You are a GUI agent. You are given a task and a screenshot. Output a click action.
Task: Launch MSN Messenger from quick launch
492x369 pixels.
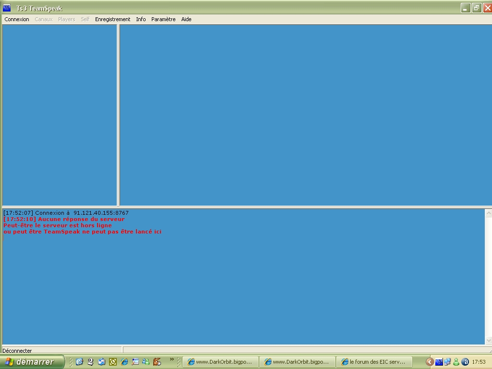(146, 362)
